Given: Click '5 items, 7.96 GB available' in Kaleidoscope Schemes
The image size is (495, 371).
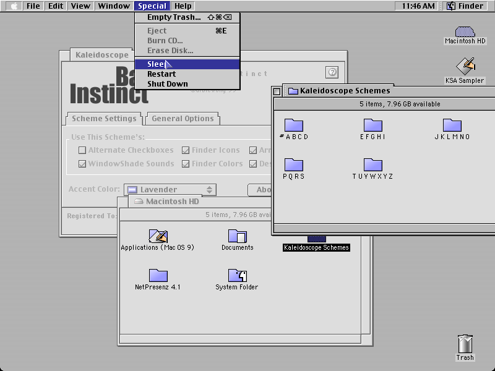Looking at the screenshot, I should 400,104.
